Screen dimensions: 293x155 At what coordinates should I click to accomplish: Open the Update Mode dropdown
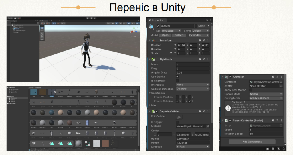click(x=266, y=94)
